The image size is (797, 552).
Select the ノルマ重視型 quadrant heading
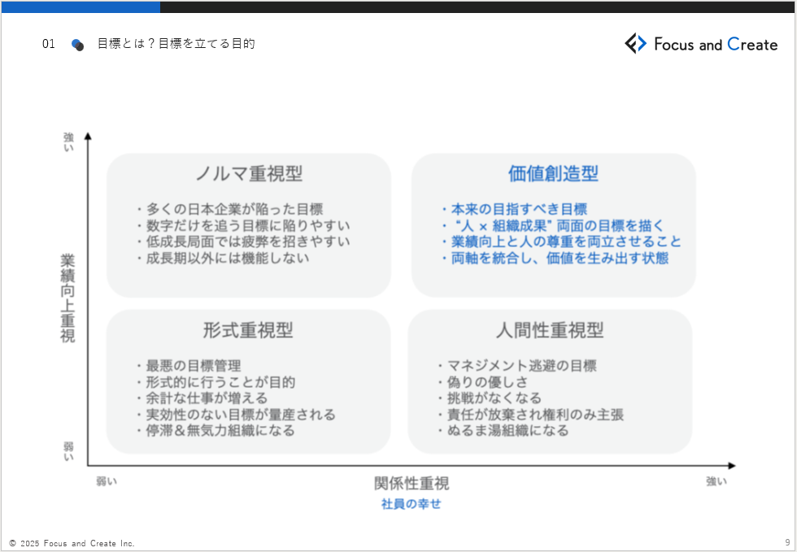click(x=249, y=174)
